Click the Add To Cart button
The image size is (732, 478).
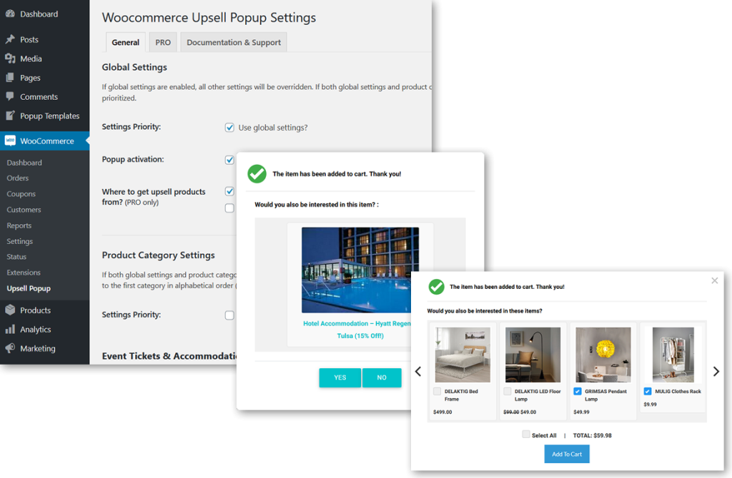click(x=566, y=454)
